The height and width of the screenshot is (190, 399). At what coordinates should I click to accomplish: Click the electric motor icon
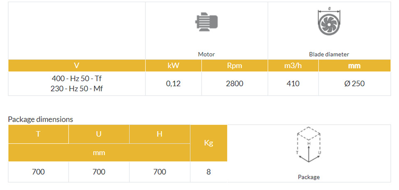click(207, 22)
